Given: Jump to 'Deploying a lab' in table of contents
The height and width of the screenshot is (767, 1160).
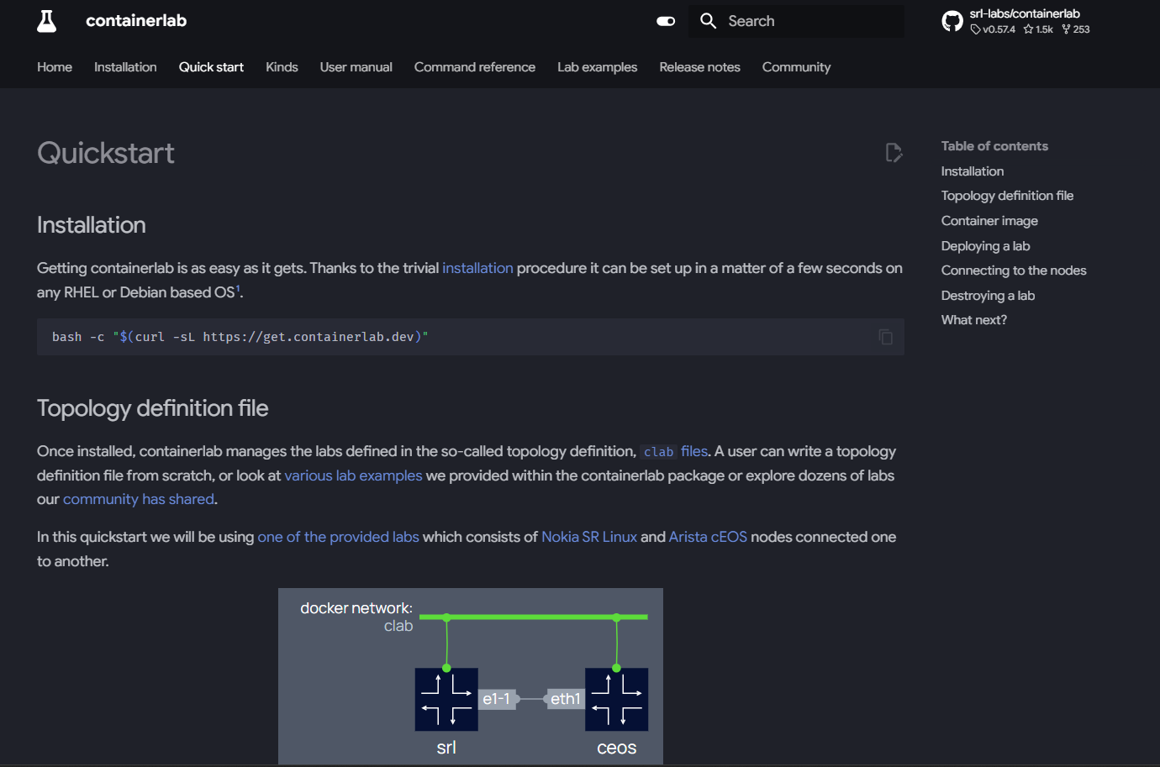Looking at the screenshot, I should click(985, 246).
